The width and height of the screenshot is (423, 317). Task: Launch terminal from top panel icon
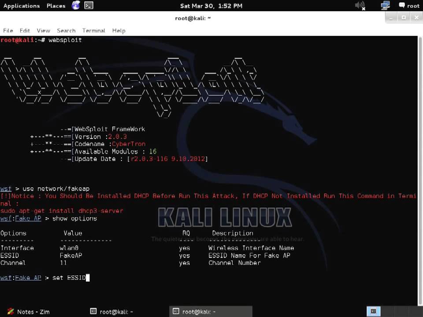[x=89, y=5]
